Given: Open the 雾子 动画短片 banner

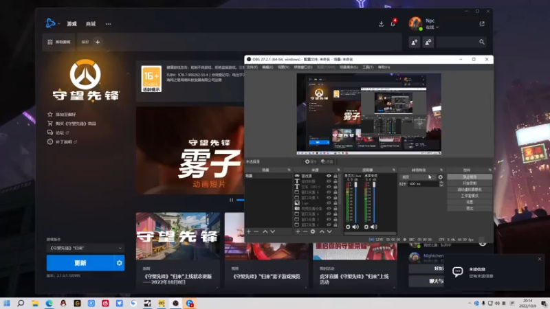Looking at the screenshot, I should [190, 150].
